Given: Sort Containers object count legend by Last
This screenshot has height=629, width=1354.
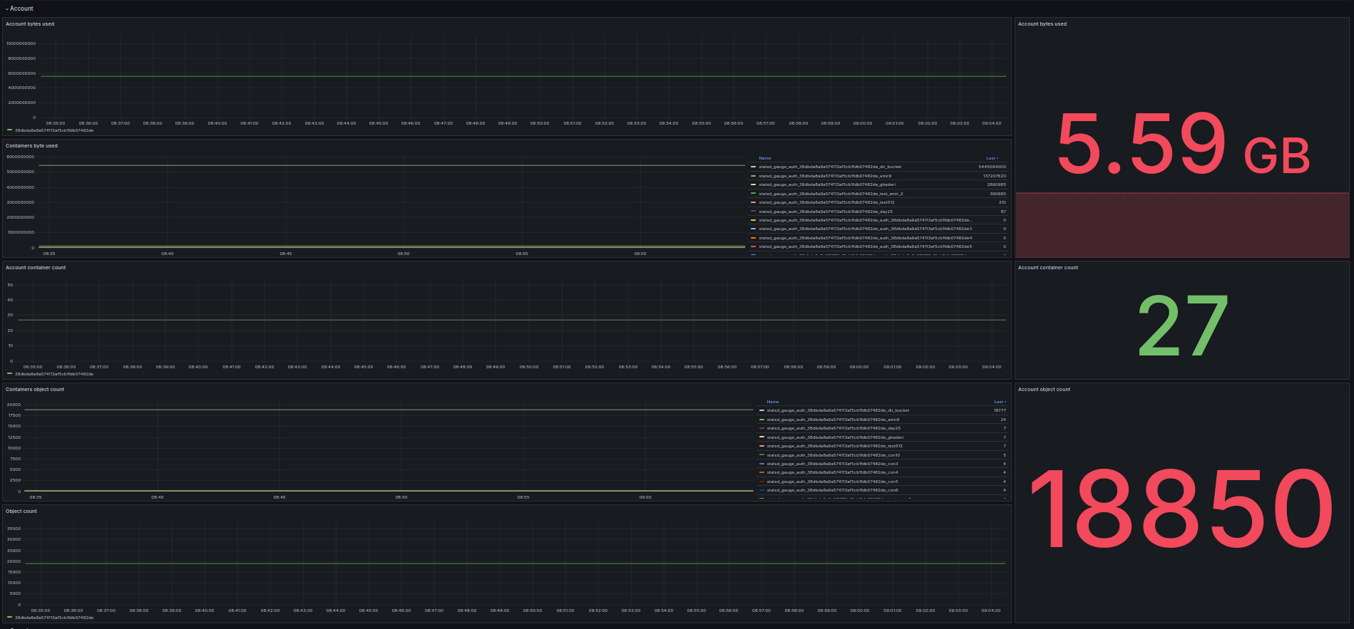Looking at the screenshot, I should pos(1000,402).
